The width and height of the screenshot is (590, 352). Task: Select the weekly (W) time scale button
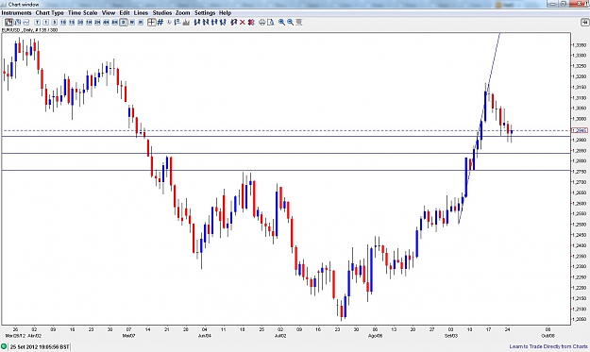[132, 23]
